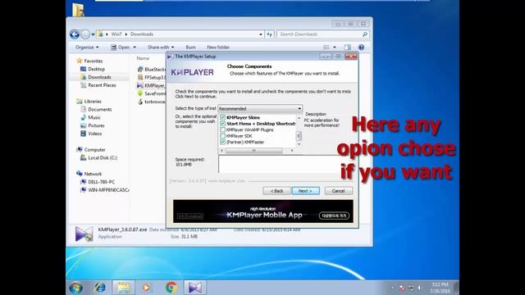Click the Open toolbar button
The height and width of the screenshot is (295, 525).
click(x=121, y=48)
